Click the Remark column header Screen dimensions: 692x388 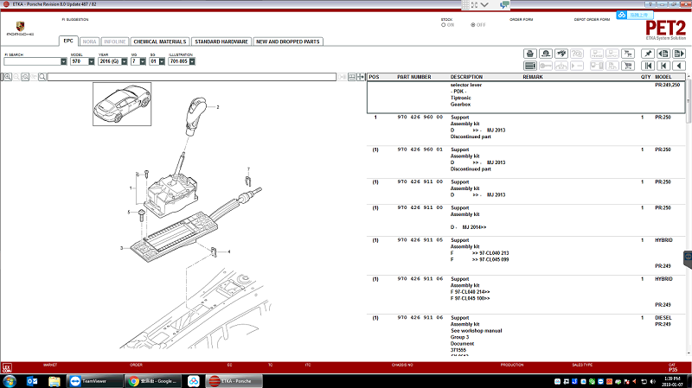click(533, 77)
